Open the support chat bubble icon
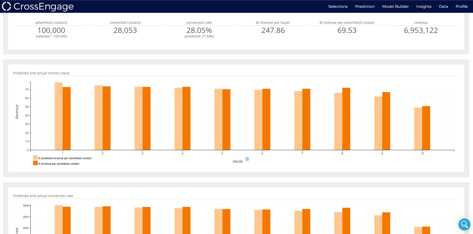This screenshot has width=473, height=234. coord(464,224)
